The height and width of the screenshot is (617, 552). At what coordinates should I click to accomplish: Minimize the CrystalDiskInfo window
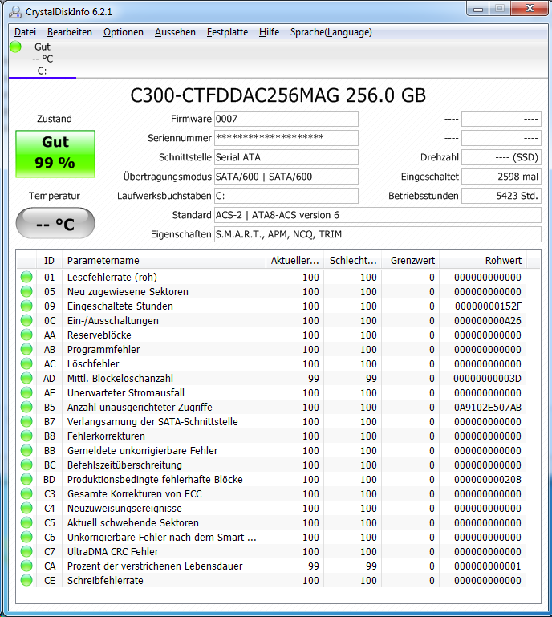click(x=478, y=9)
